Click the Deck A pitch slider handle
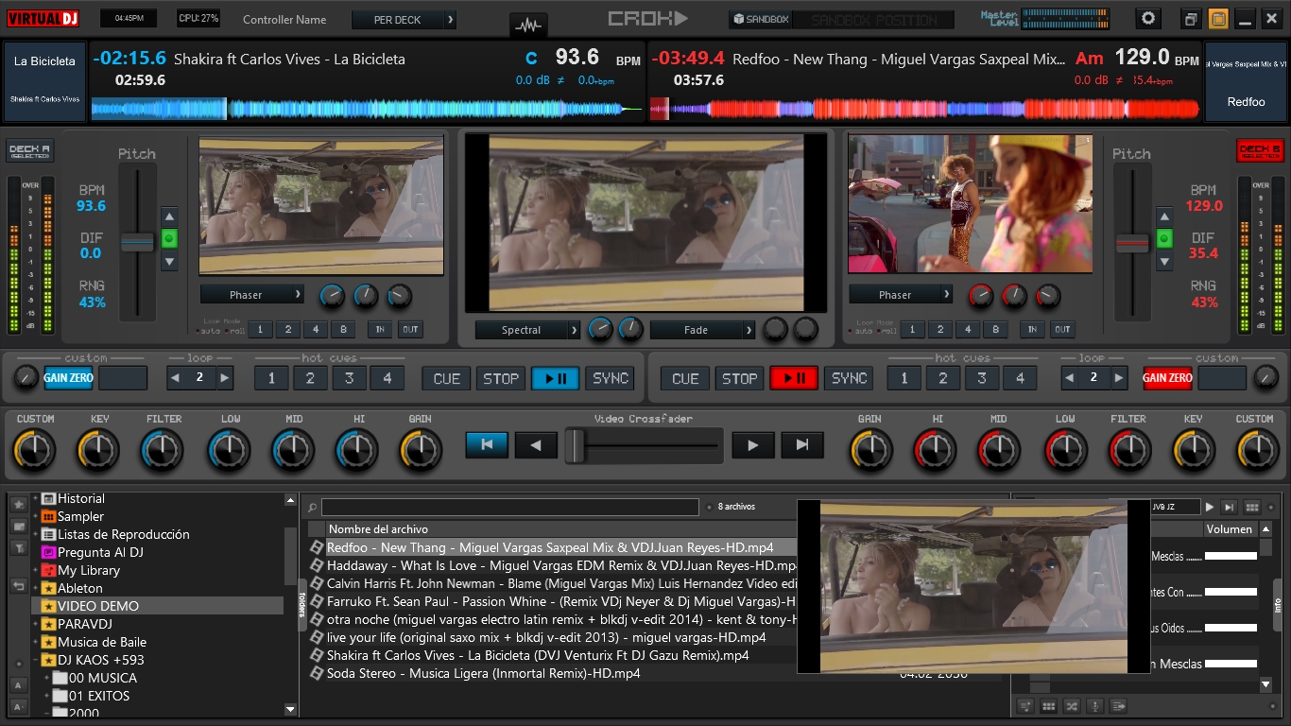 pyautogui.click(x=137, y=243)
